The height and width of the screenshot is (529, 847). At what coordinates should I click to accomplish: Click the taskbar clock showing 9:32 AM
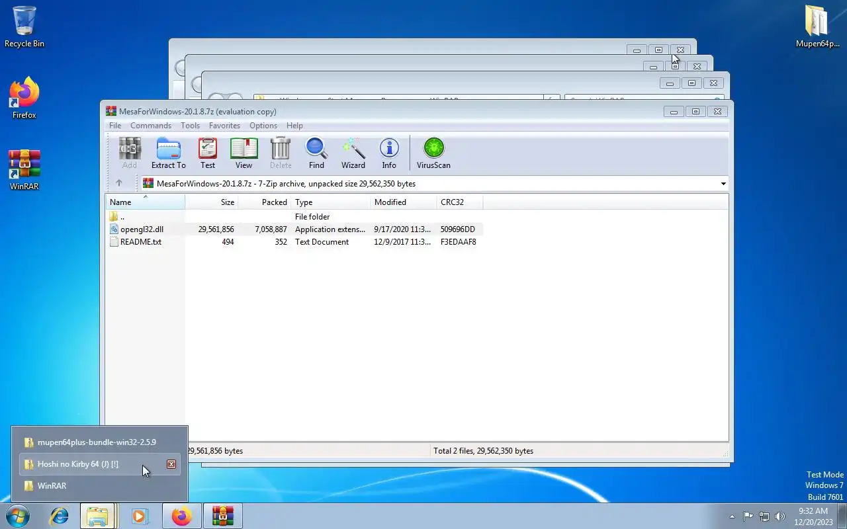[x=813, y=516]
